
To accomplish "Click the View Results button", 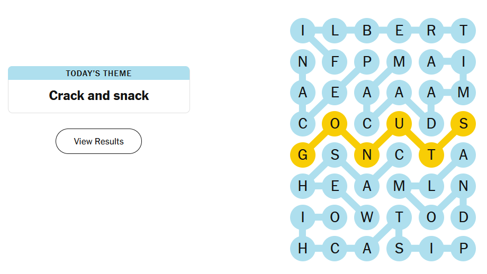I will pyautogui.click(x=98, y=141).
